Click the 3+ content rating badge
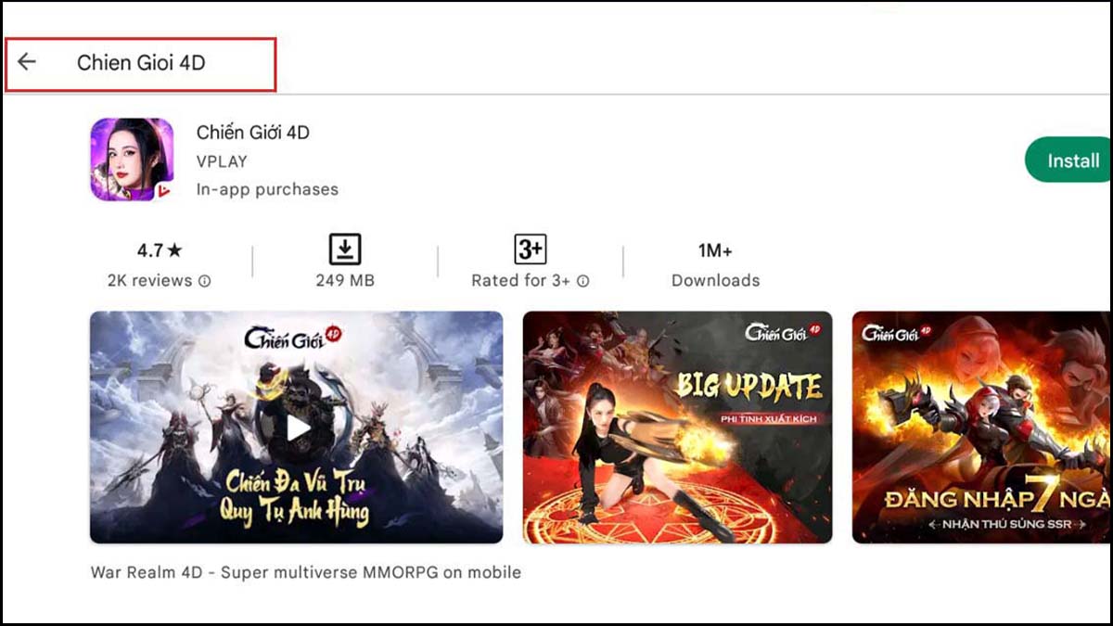 531,249
